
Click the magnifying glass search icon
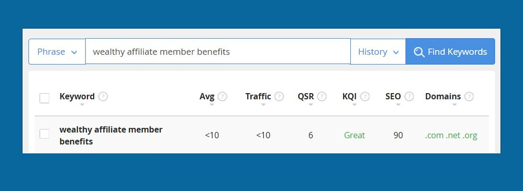pos(419,52)
